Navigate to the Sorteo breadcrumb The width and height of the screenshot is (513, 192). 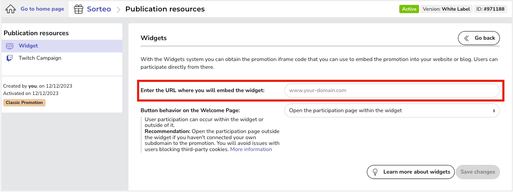98,9
